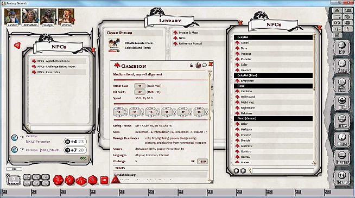
Task: Toggle the +2 modifier button
Action: pos(36,177)
